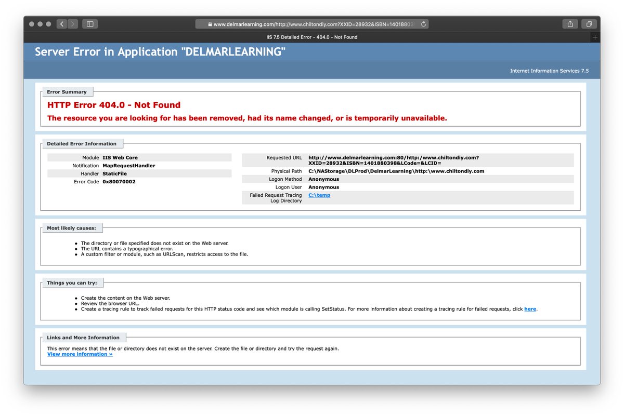Click the 'Detailed Error Information' label
The height and width of the screenshot is (416, 624).
(x=82, y=144)
